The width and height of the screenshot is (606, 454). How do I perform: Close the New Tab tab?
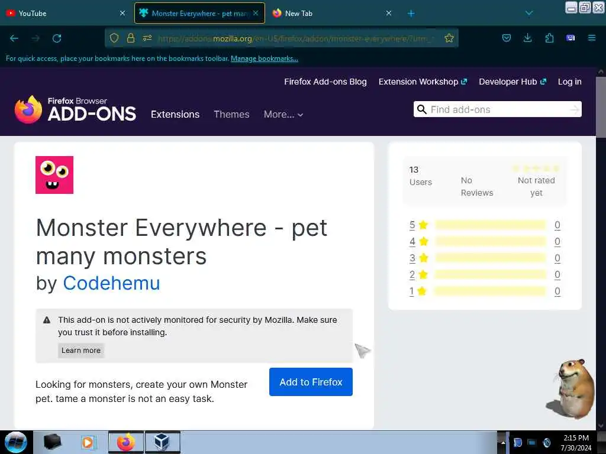[x=389, y=13]
